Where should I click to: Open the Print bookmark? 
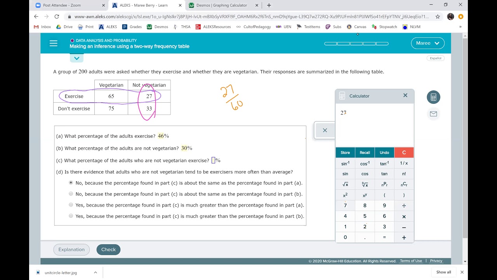[x=86, y=27]
